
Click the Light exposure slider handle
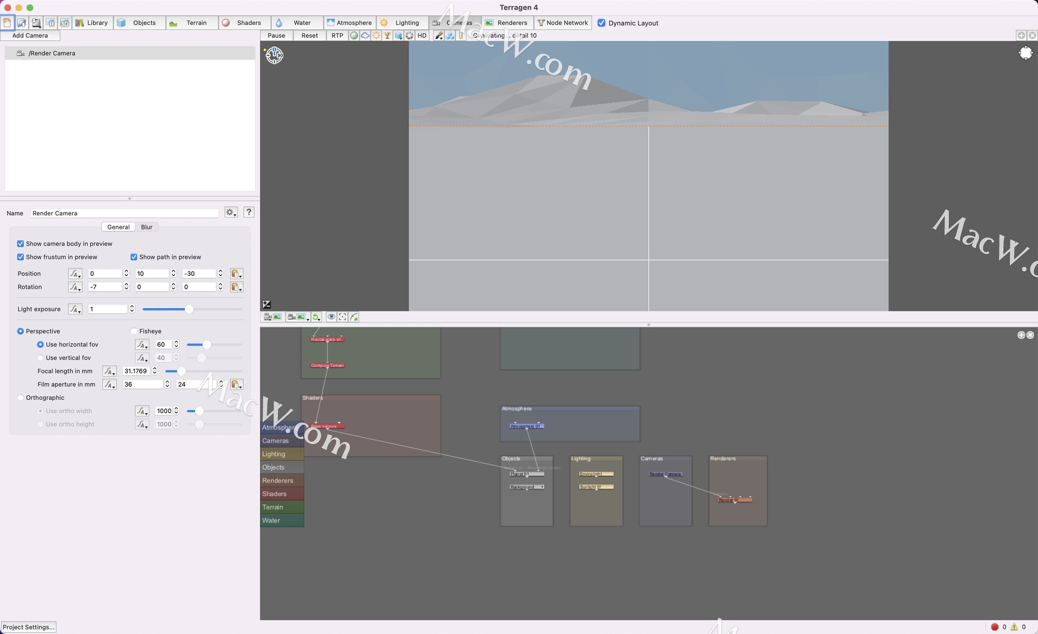coord(189,309)
